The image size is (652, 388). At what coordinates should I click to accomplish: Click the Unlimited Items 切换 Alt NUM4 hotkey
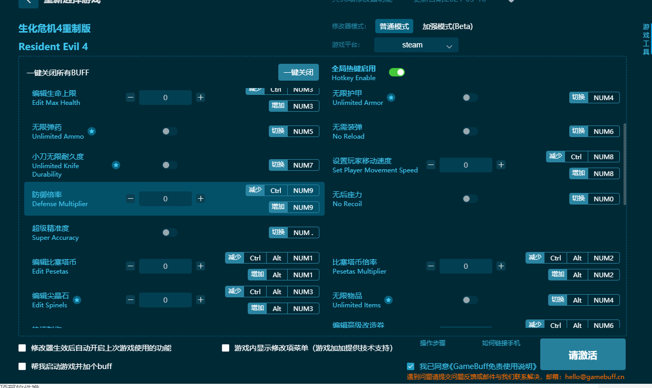tap(584, 300)
